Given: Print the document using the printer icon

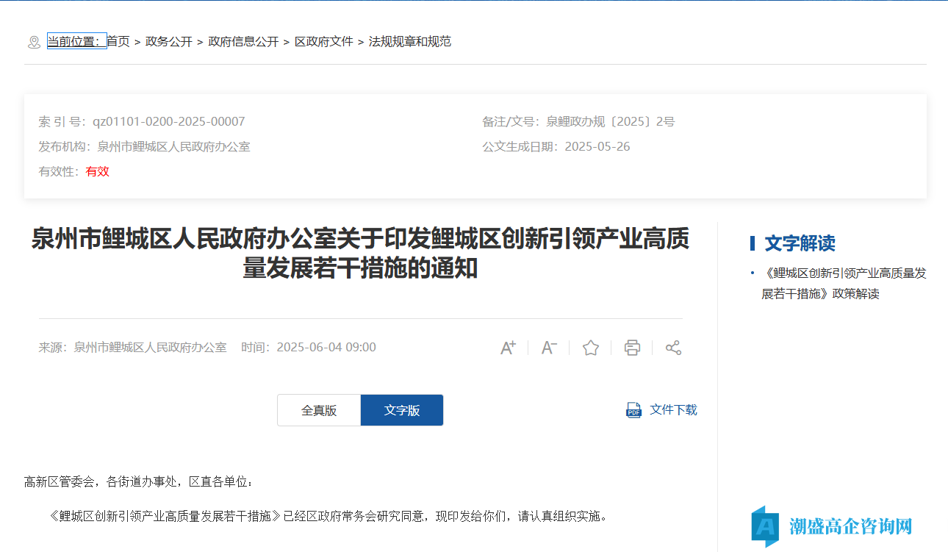Looking at the screenshot, I should [x=632, y=348].
